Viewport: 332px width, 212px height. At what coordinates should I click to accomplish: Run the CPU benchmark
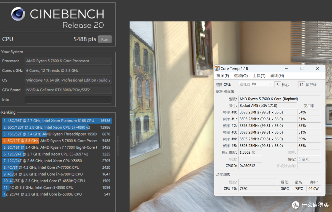[x=105, y=39]
